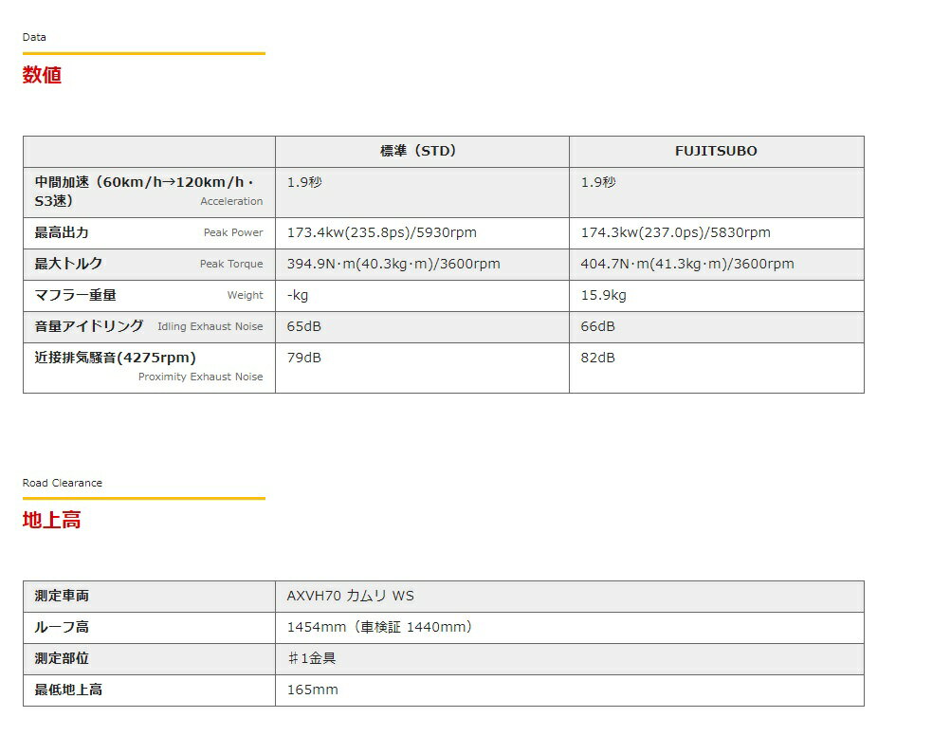The image size is (932, 736).
Task: Select the 中間加速 row label
Action: [144, 192]
